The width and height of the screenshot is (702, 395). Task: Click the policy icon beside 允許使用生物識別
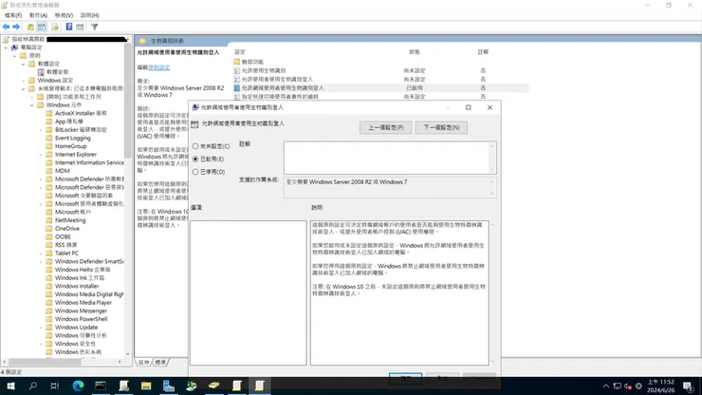click(237, 70)
